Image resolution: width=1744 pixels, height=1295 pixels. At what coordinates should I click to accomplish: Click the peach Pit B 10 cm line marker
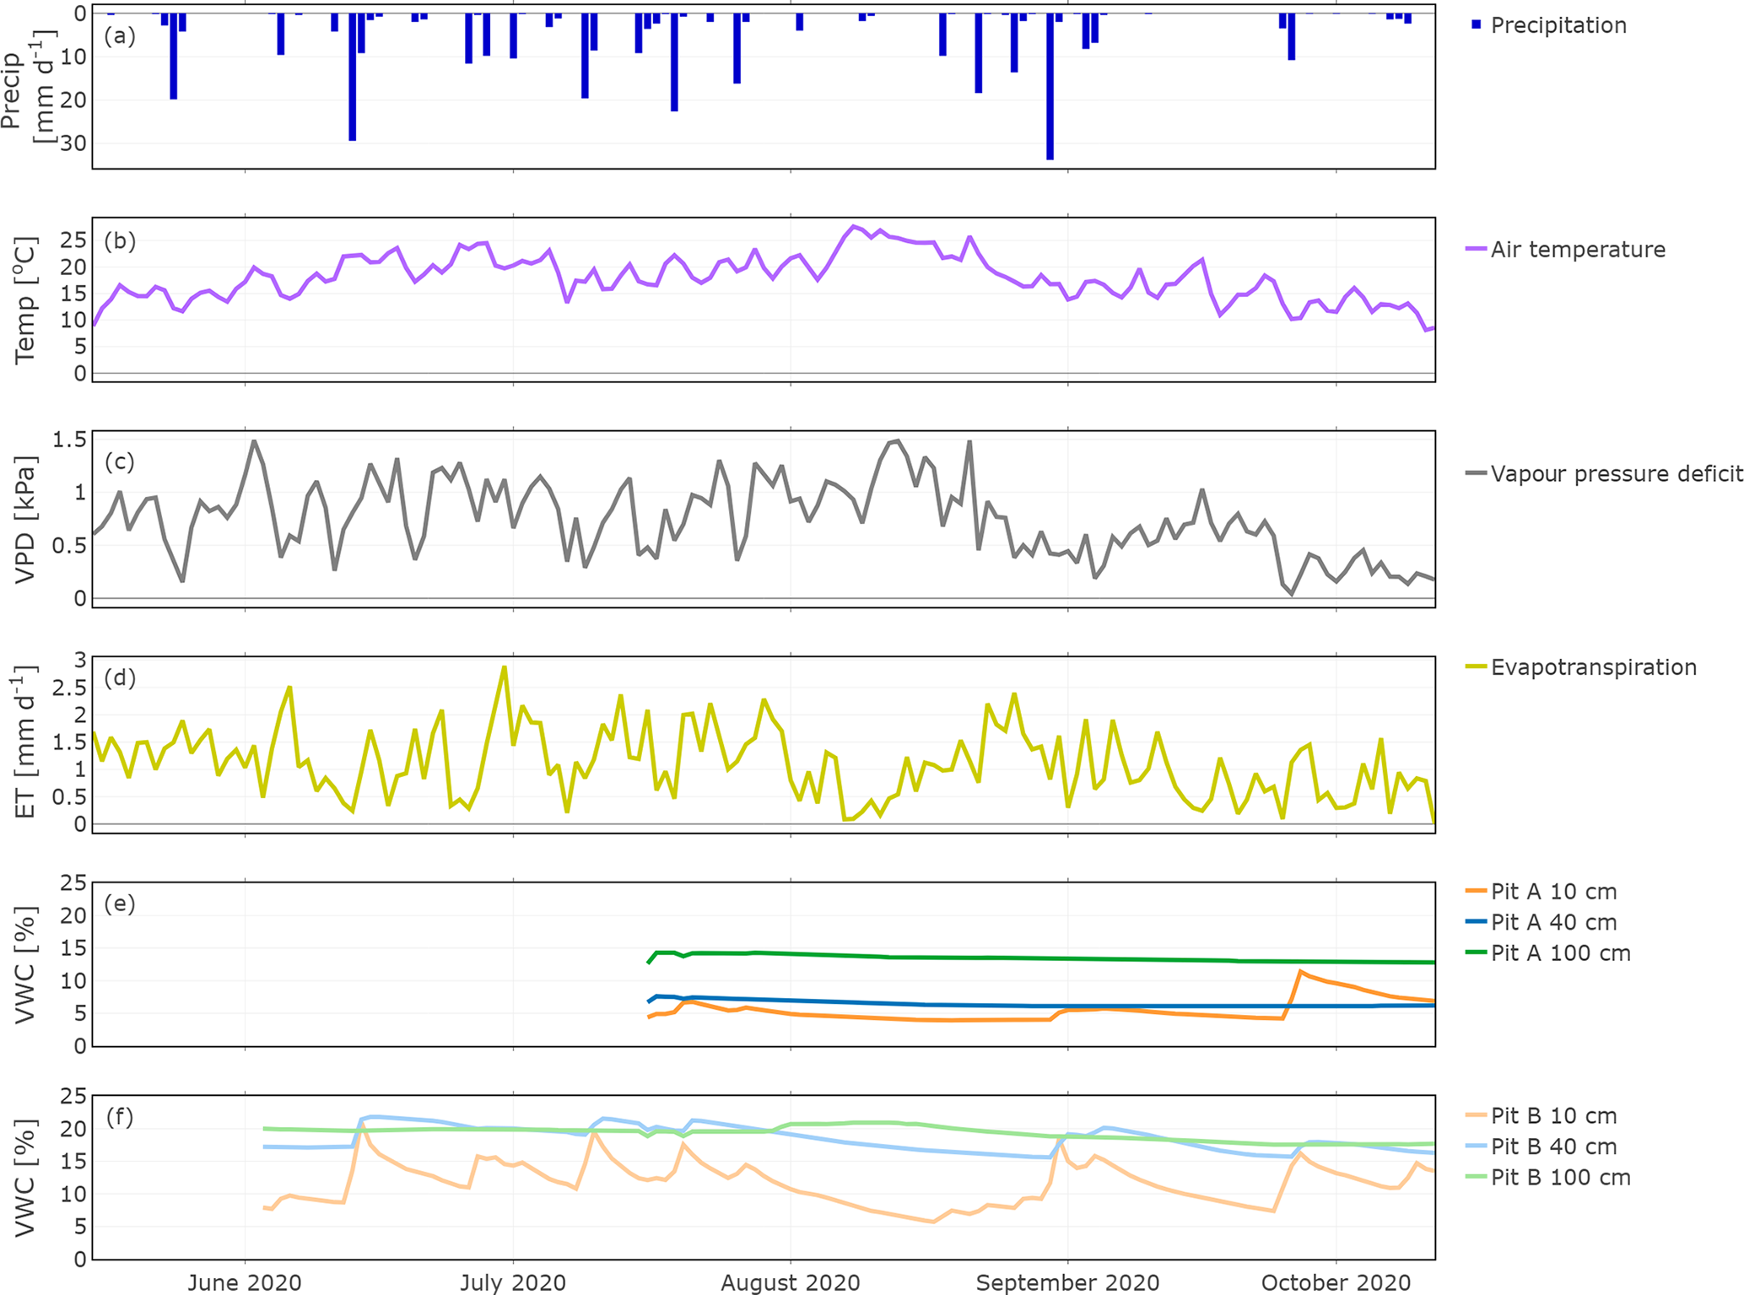point(1476,1115)
